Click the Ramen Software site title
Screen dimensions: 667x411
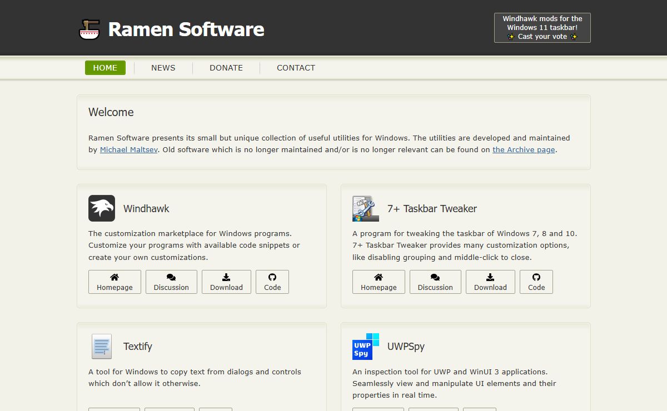click(186, 29)
